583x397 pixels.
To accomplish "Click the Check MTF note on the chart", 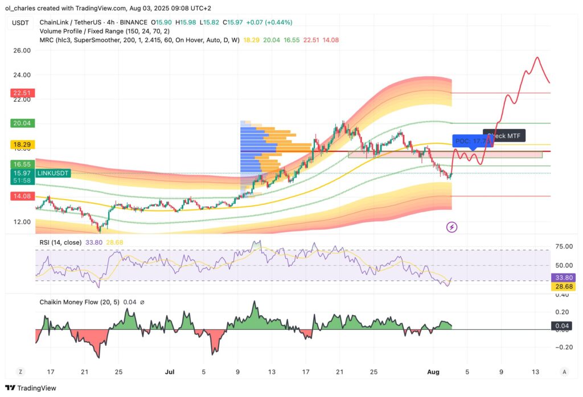I will tap(503, 136).
